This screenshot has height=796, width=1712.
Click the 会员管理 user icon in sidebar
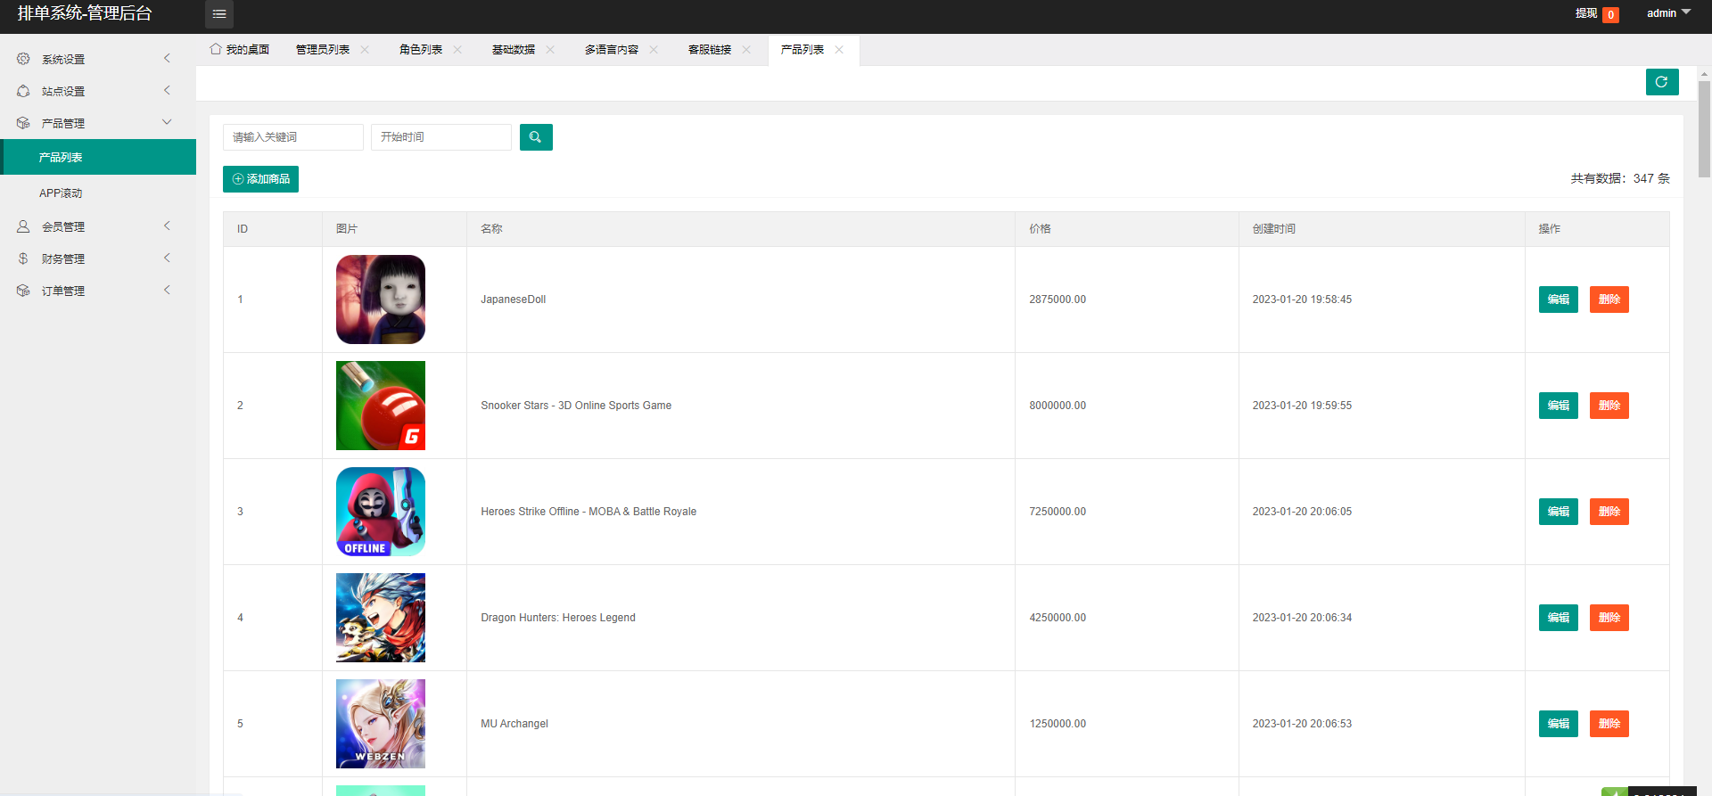click(x=23, y=226)
